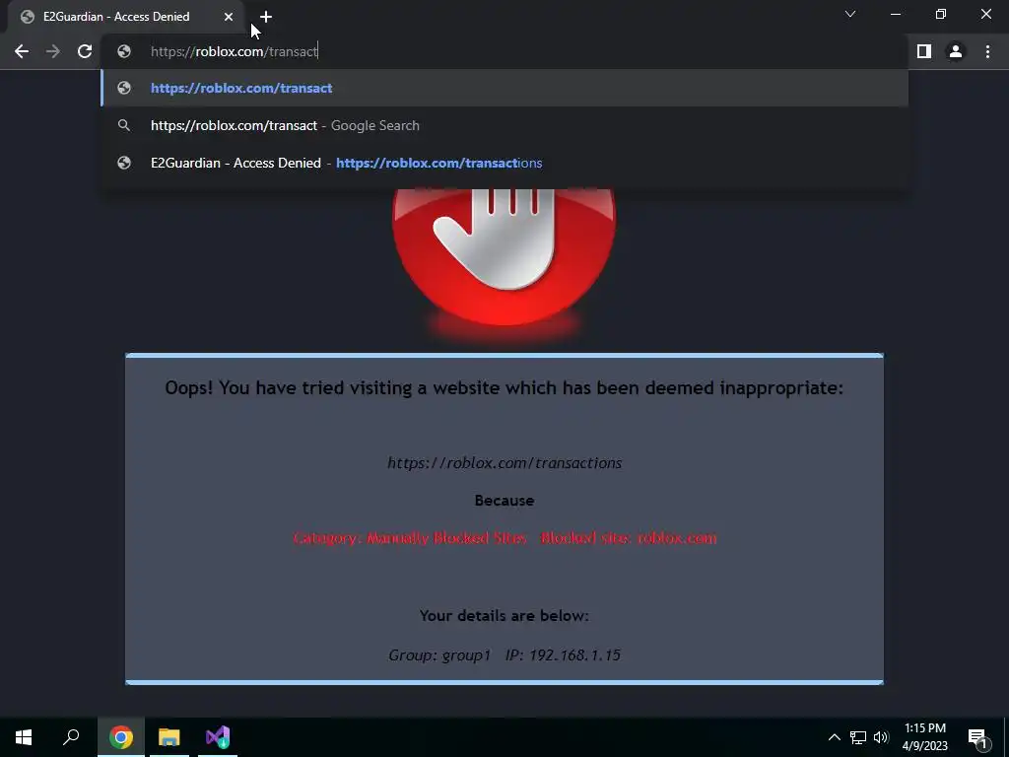Open the Chrome profile icon
1009x757 pixels.
(x=956, y=51)
